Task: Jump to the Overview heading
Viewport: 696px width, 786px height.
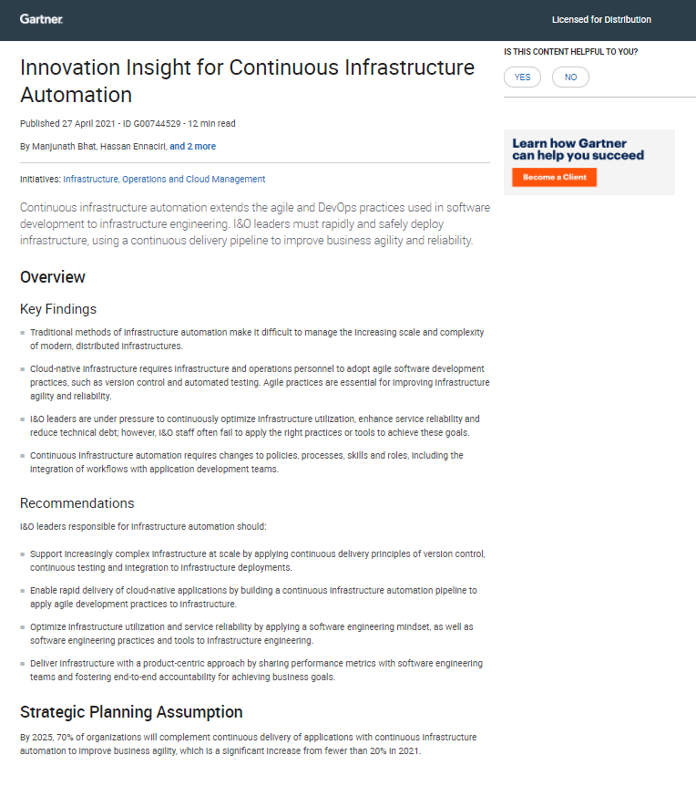Action: 53,277
